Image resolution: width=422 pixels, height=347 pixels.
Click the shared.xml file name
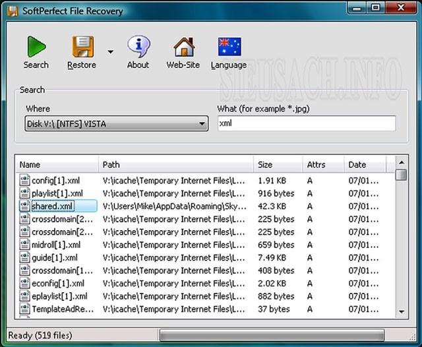pyautogui.click(x=52, y=206)
